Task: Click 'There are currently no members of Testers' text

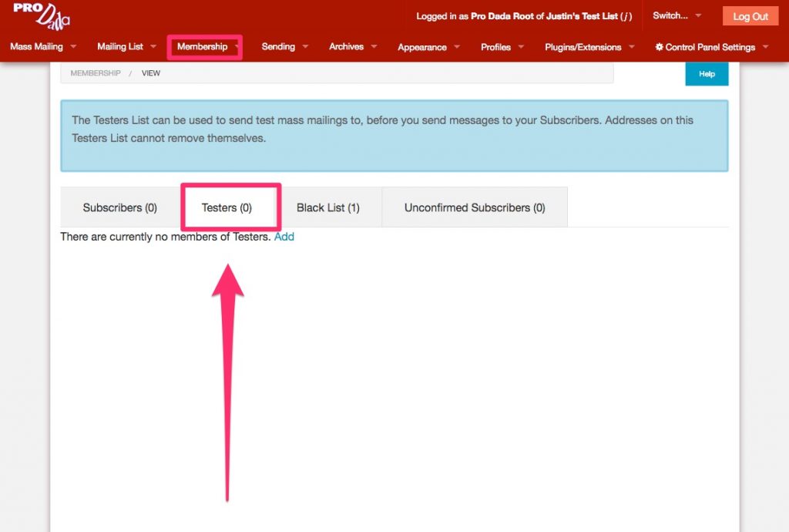Action: (166, 237)
